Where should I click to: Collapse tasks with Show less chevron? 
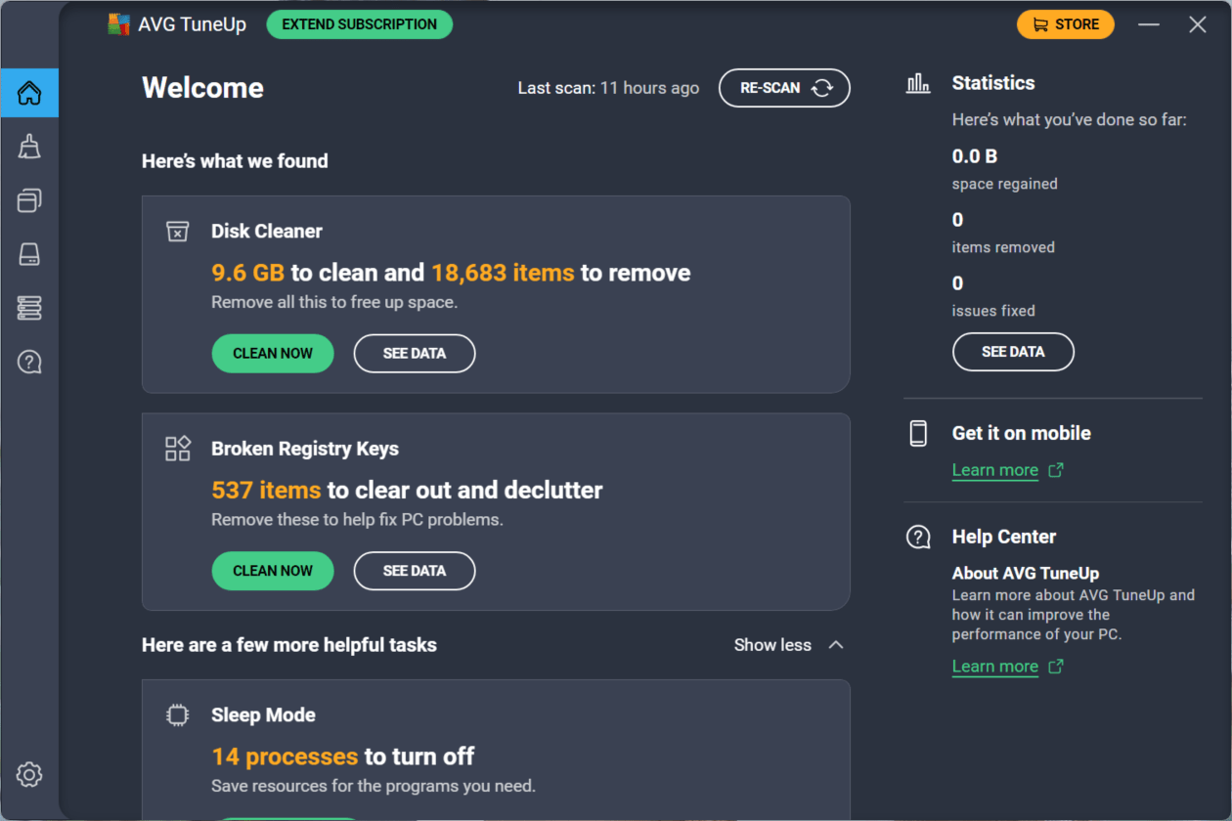point(835,645)
